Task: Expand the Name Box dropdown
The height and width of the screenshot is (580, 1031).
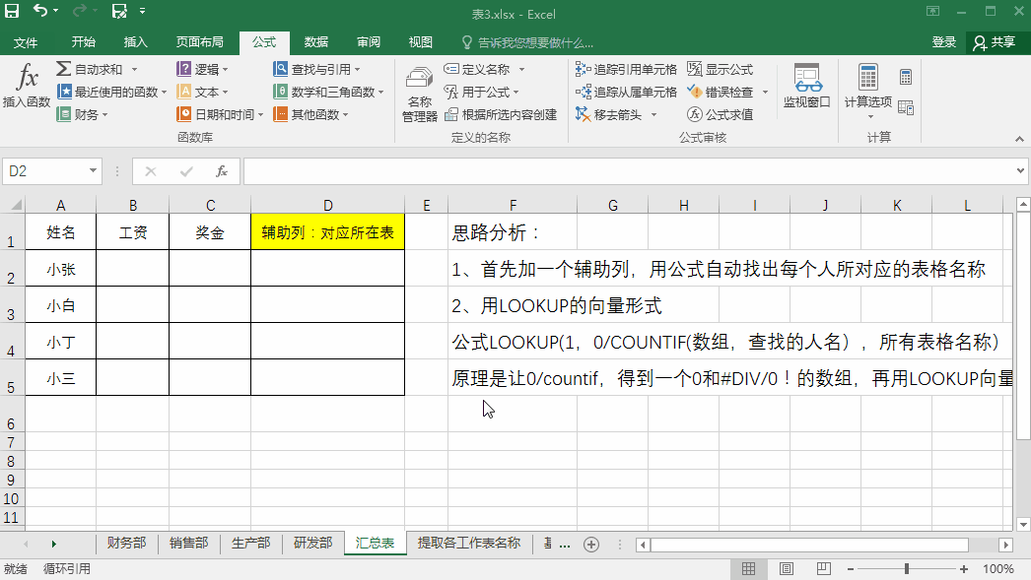Action: pyautogui.click(x=93, y=170)
